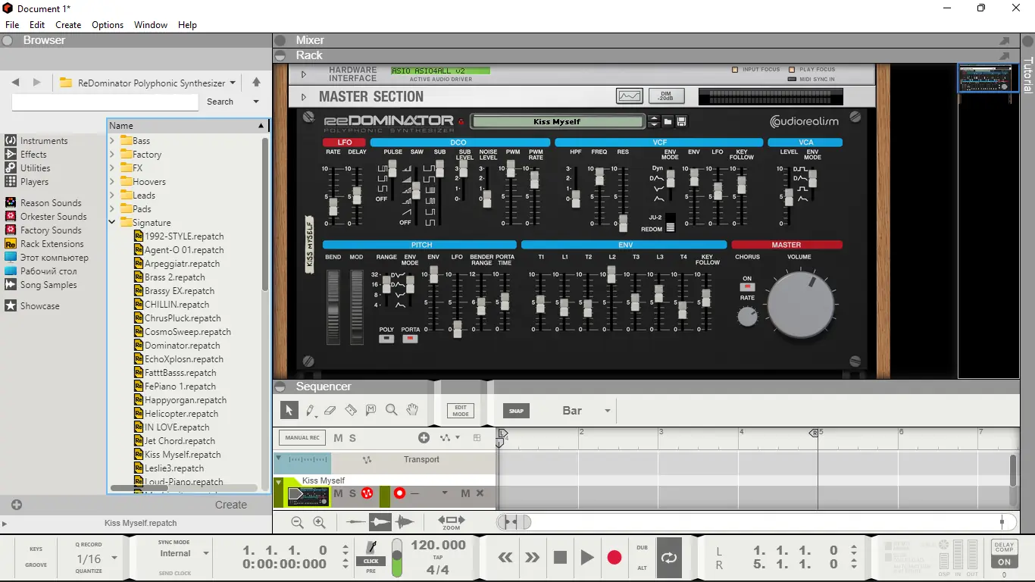Open the Edit menu
Image resolution: width=1035 pixels, height=582 pixels.
click(x=37, y=24)
